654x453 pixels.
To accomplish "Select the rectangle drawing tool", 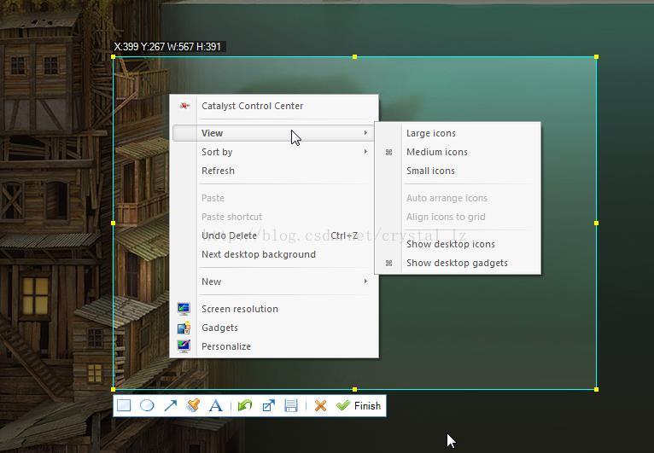I will pos(124,405).
